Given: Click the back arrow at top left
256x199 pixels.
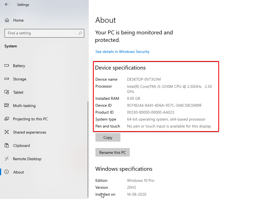Looking at the screenshot, I should coord(6,4).
